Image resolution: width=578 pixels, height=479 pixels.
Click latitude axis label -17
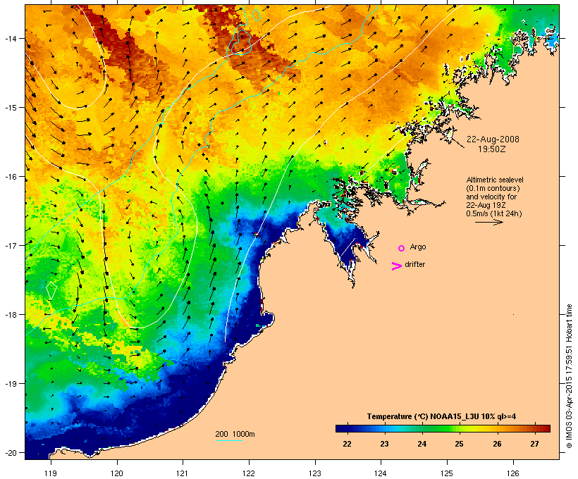coord(10,245)
